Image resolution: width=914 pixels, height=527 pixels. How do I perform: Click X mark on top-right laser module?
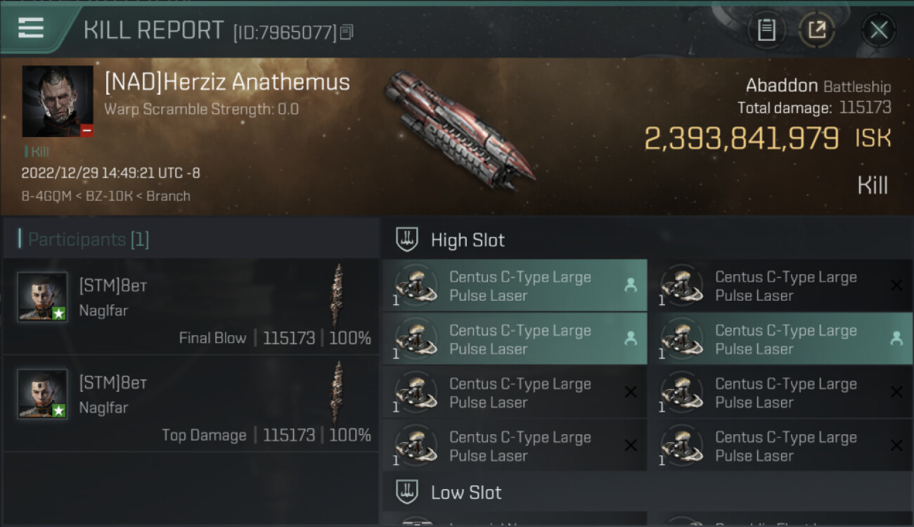coord(896,285)
